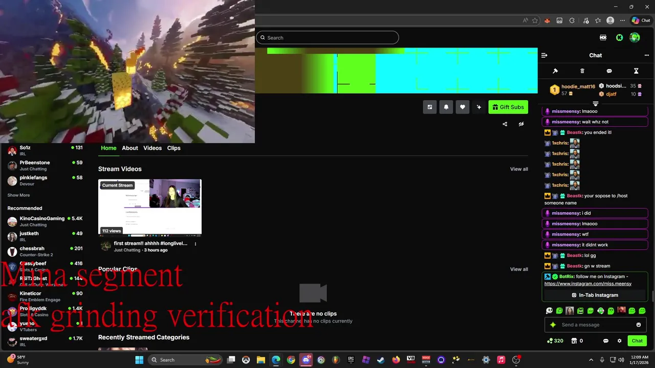Open the emoji picker in message box
This screenshot has width=655, height=368.
(639, 325)
